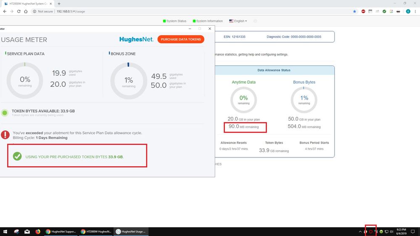Show hidden system tray icons

pos(360,231)
